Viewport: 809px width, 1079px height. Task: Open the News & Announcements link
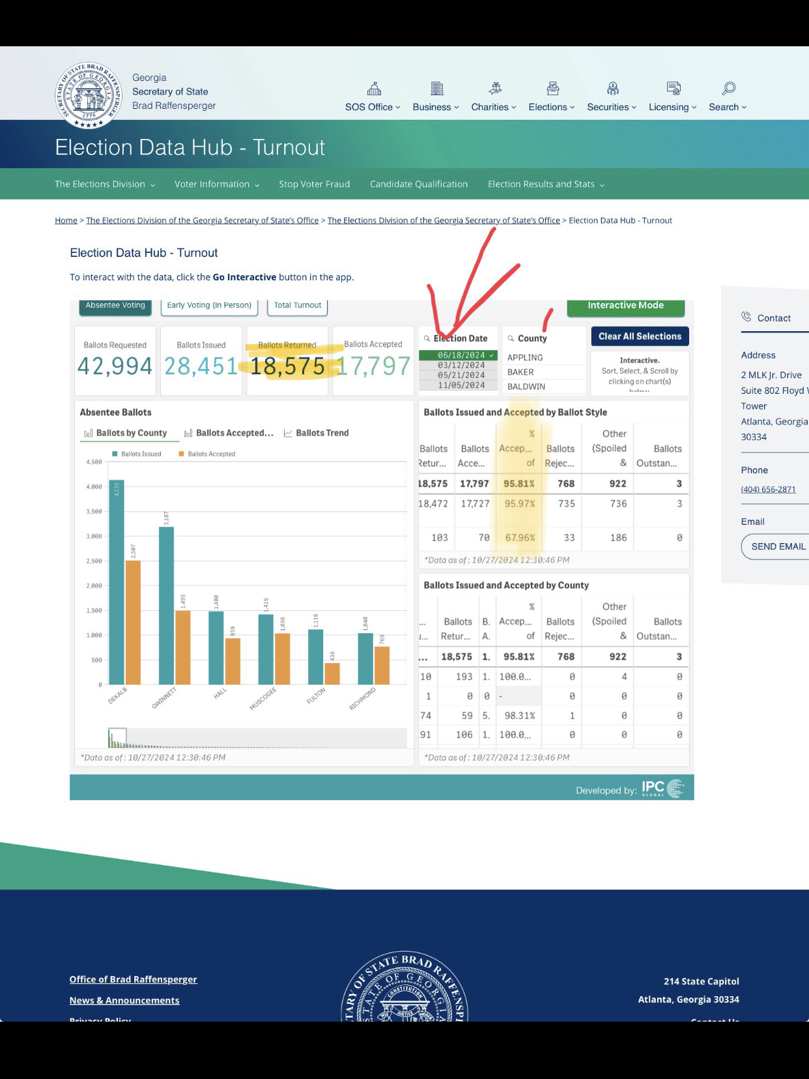(124, 1000)
